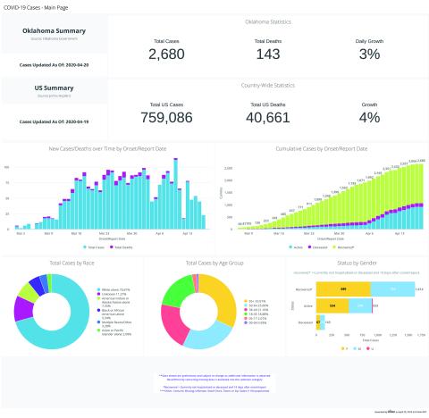
Task: Toggle the 50-64 age group legend item
Action: pos(257,305)
